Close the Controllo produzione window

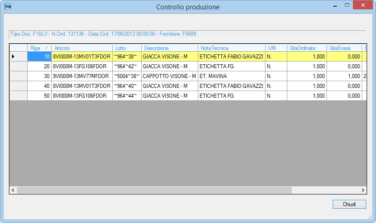pos(363,5)
